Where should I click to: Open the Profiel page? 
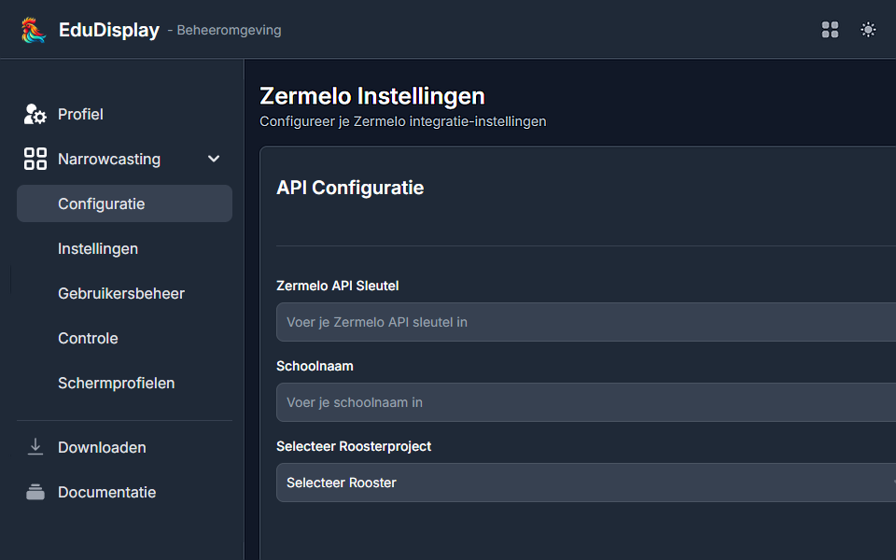(x=80, y=114)
